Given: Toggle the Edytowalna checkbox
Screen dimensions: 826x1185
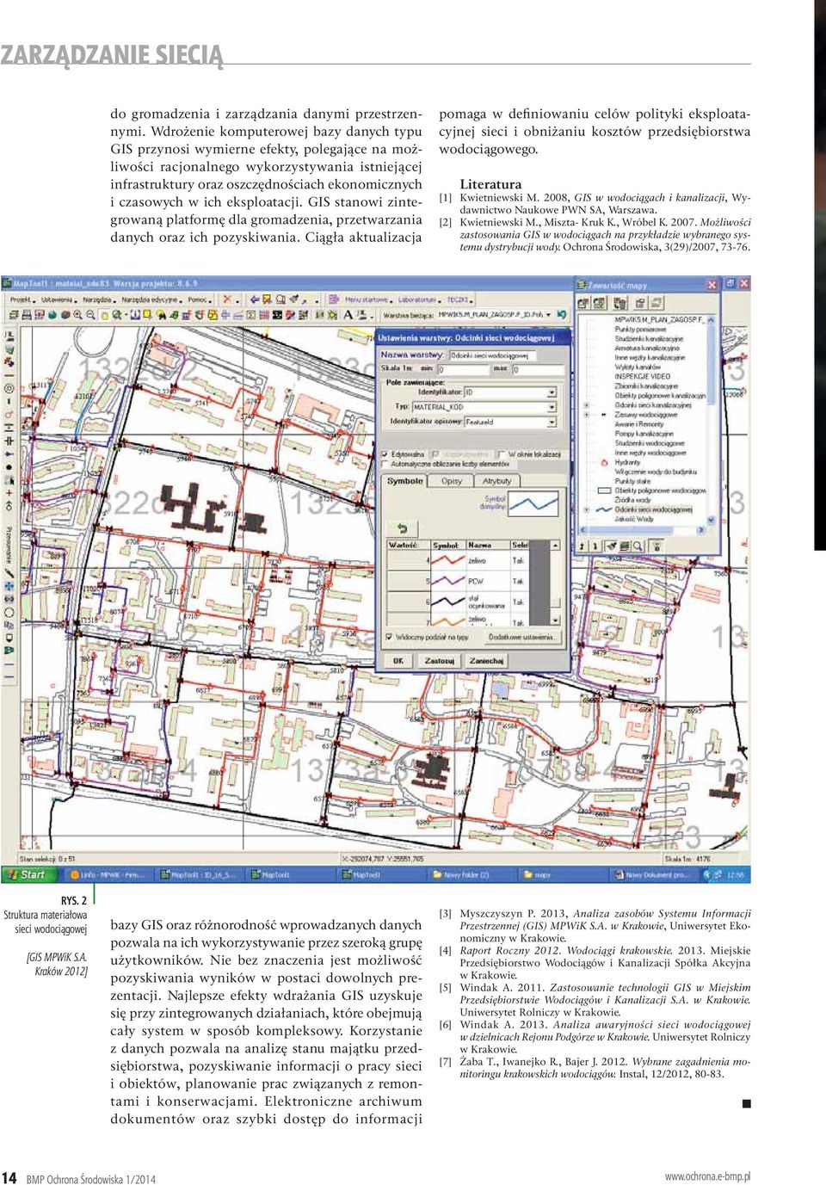Looking at the screenshot, I should coord(385,454).
